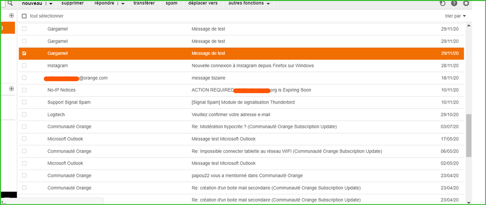The width and height of the screenshot is (486, 205).
Task: Mark message using 'spam' button
Action: [172, 3]
